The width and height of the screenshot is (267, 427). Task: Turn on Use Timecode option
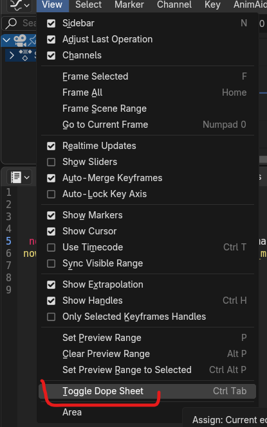51,248
